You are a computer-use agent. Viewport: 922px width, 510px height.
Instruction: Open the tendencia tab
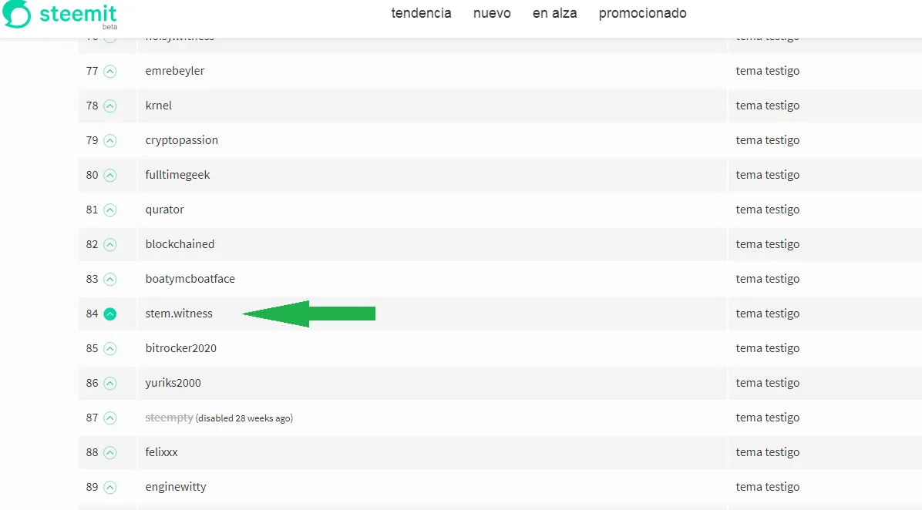(x=421, y=13)
